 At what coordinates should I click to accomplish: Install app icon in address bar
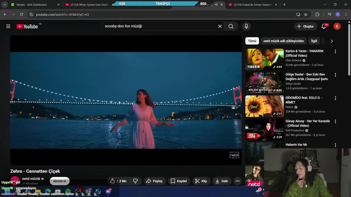298,14
